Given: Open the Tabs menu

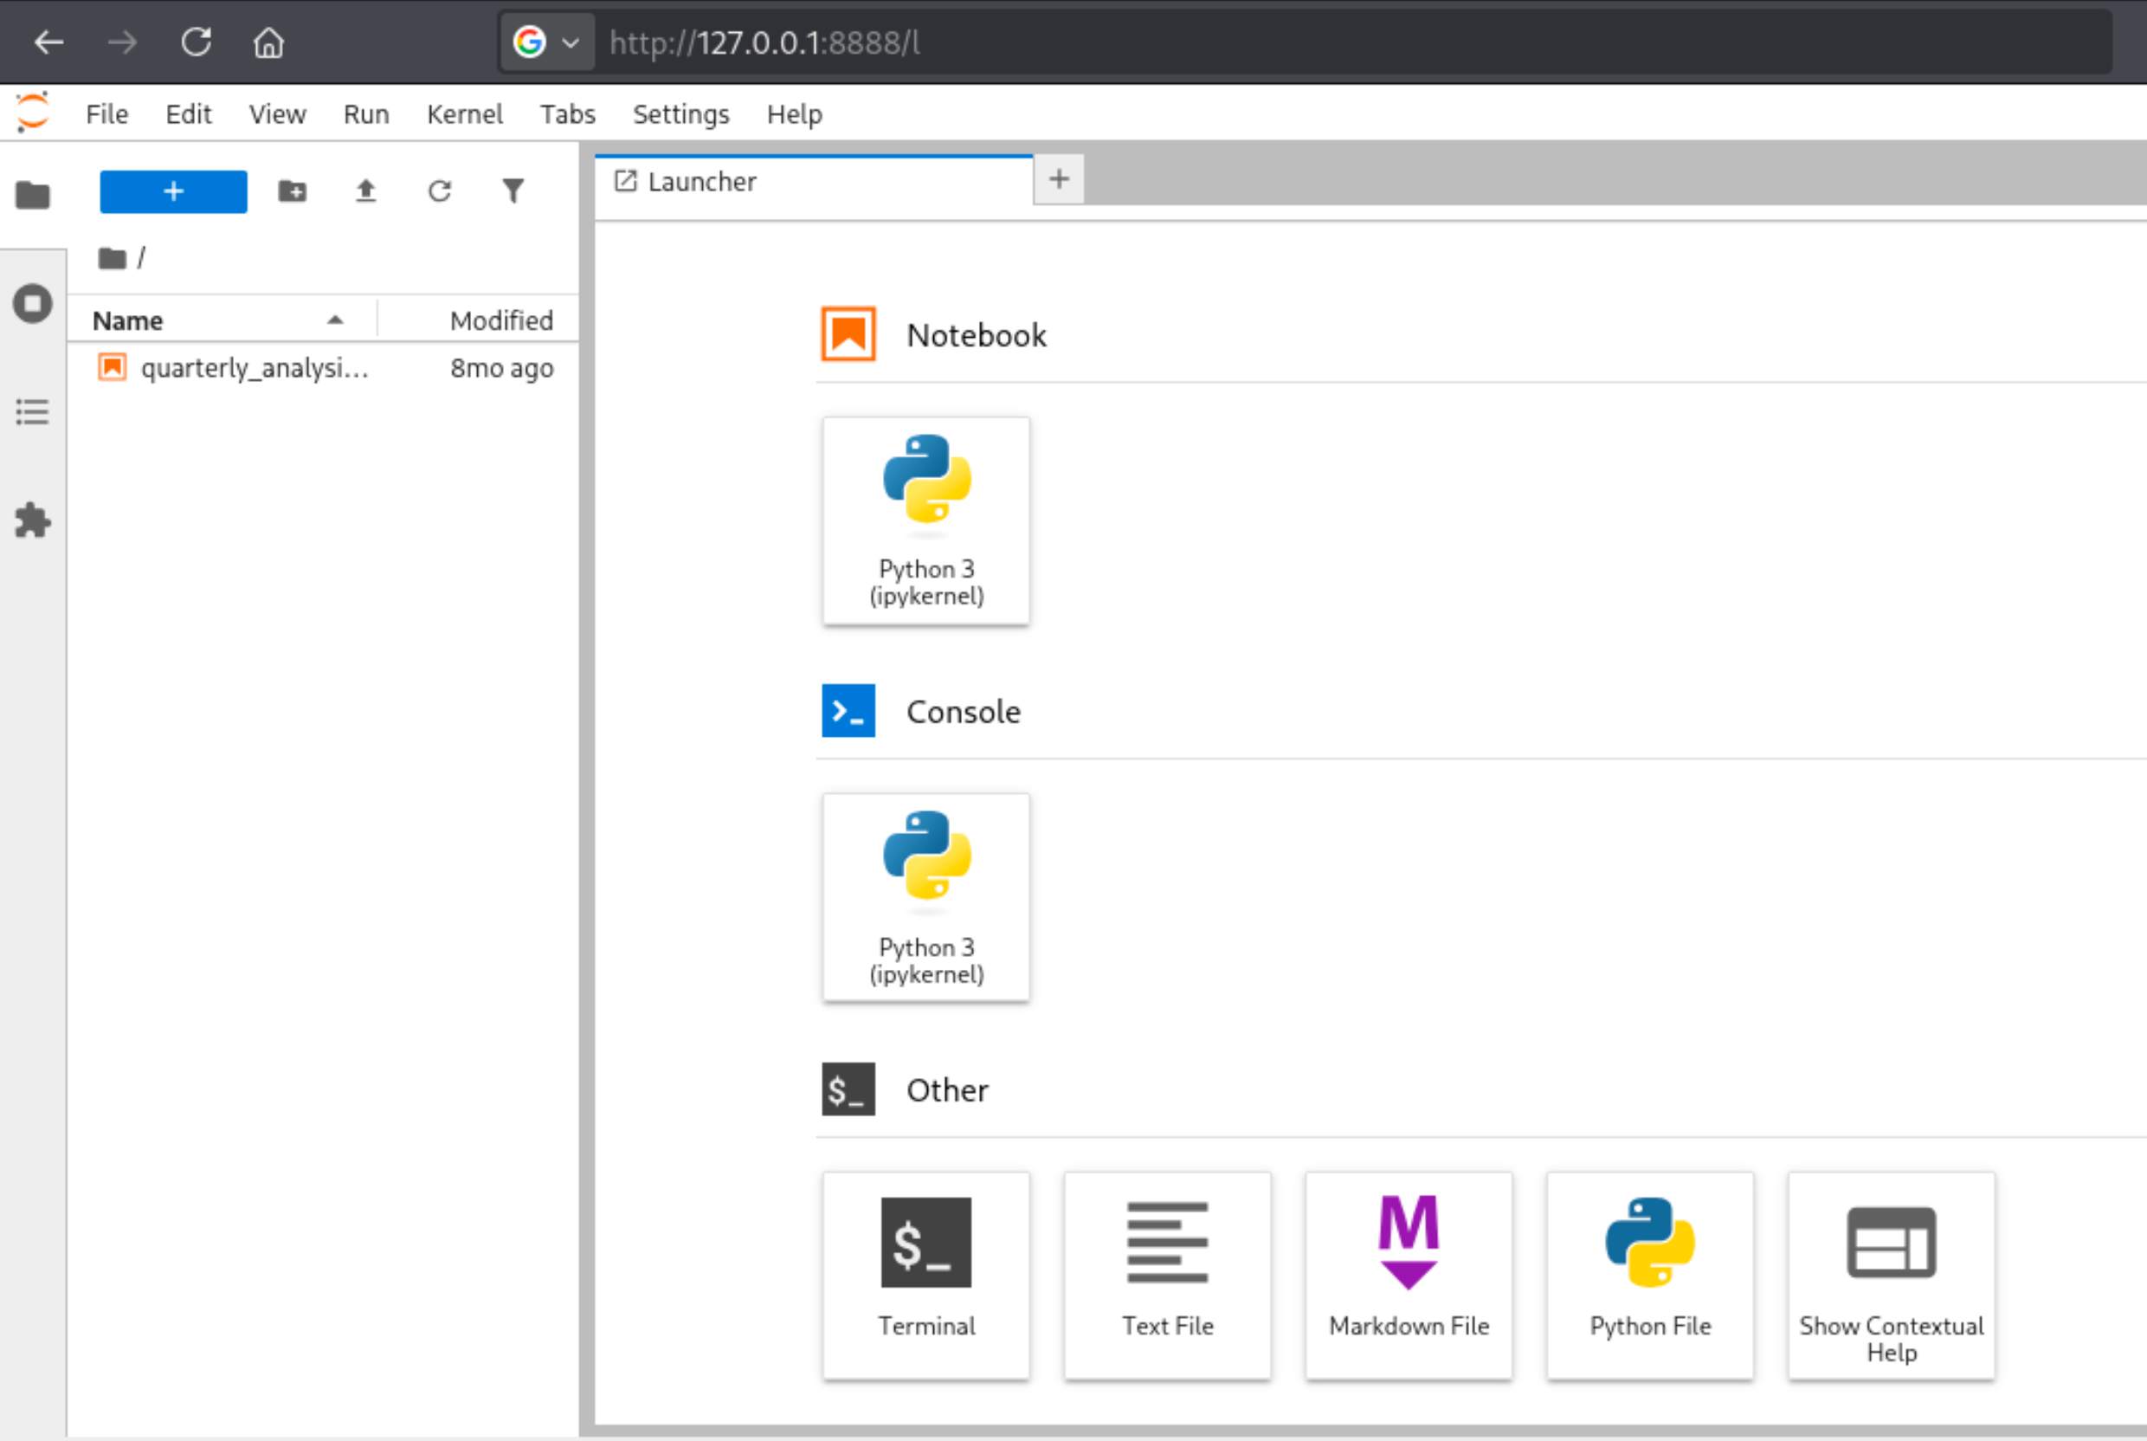Looking at the screenshot, I should click(x=568, y=114).
